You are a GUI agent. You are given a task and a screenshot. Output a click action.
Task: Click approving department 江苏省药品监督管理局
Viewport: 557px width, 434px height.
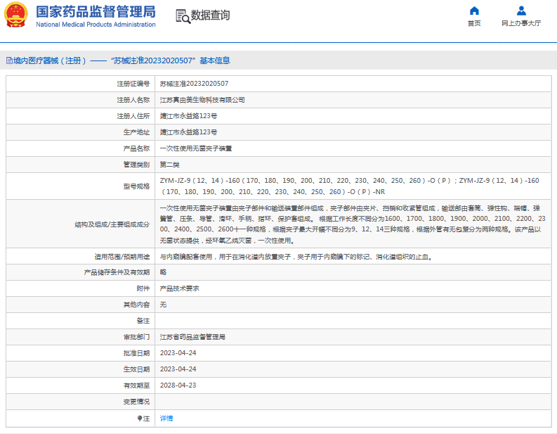click(x=192, y=337)
